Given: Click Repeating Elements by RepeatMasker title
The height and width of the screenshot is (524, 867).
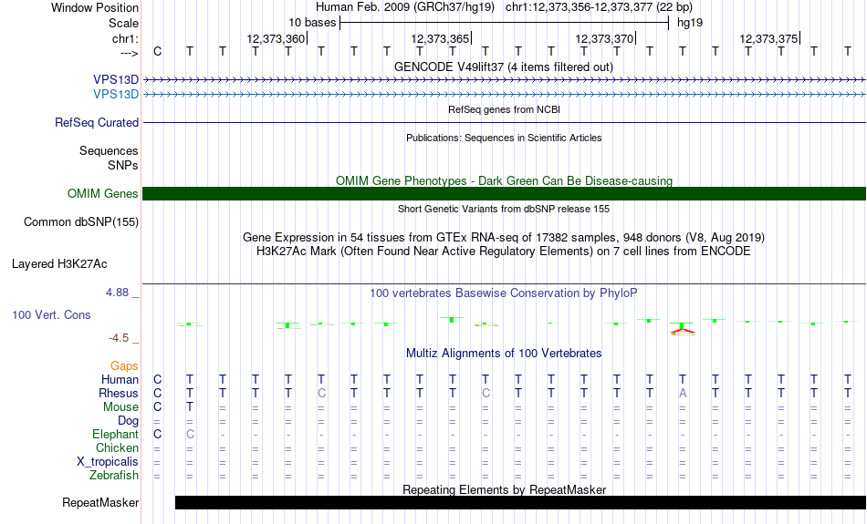Looking at the screenshot, I should 504,489.
